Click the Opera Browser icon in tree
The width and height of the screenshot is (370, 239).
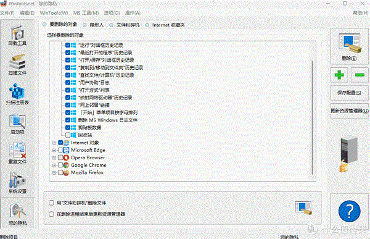coord(67,157)
